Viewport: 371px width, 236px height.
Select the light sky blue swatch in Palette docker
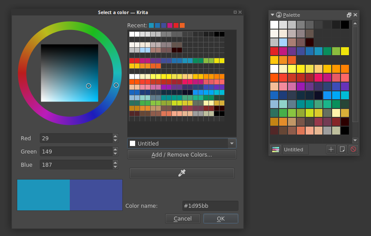[x=283, y=42]
